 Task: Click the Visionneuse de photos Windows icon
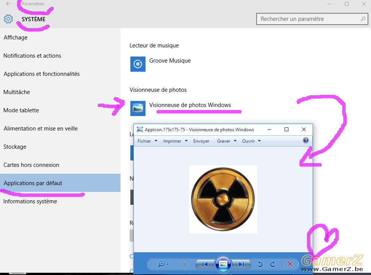tap(138, 108)
